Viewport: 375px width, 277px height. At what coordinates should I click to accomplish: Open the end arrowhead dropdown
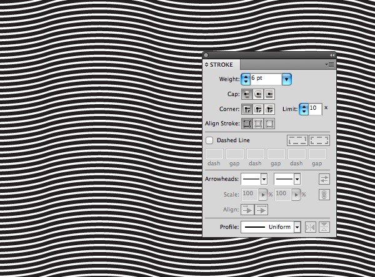point(297,178)
